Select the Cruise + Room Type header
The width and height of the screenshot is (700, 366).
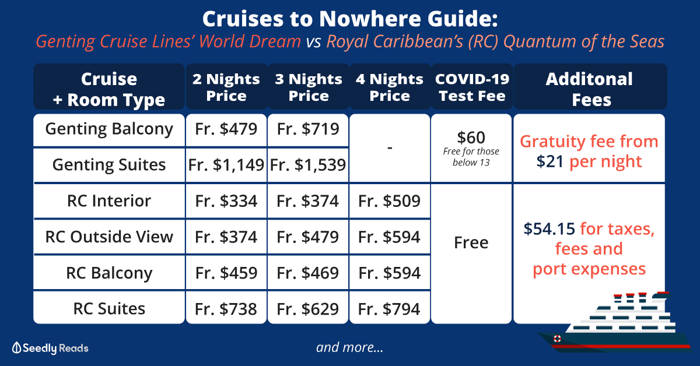coord(109,89)
